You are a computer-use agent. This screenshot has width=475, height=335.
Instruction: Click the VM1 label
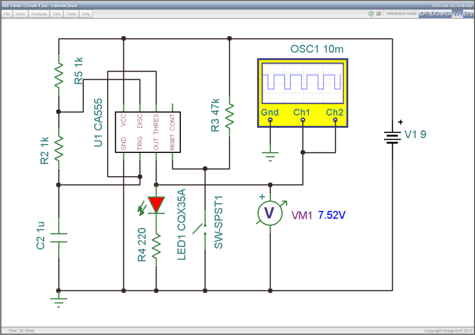click(x=302, y=215)
